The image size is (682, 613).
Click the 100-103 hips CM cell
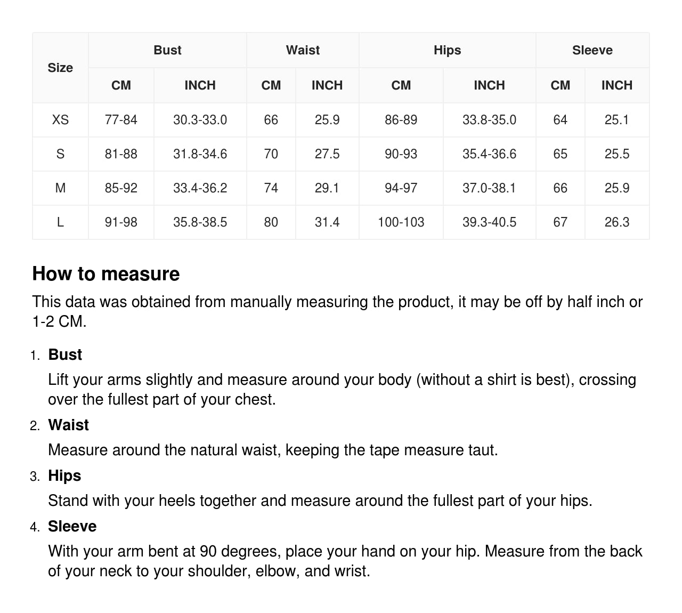(401, 222)
